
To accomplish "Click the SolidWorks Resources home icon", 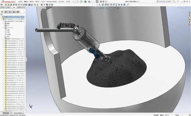I will pos(189,13).
